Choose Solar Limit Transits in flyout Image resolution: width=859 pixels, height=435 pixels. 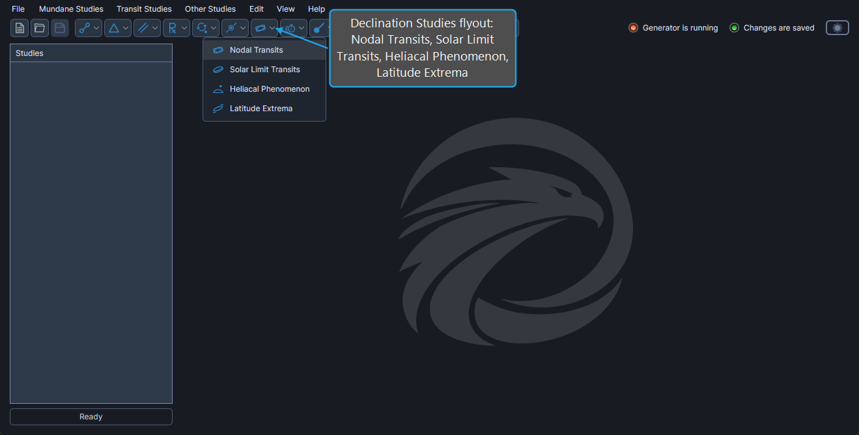click(x=264, y=70)
